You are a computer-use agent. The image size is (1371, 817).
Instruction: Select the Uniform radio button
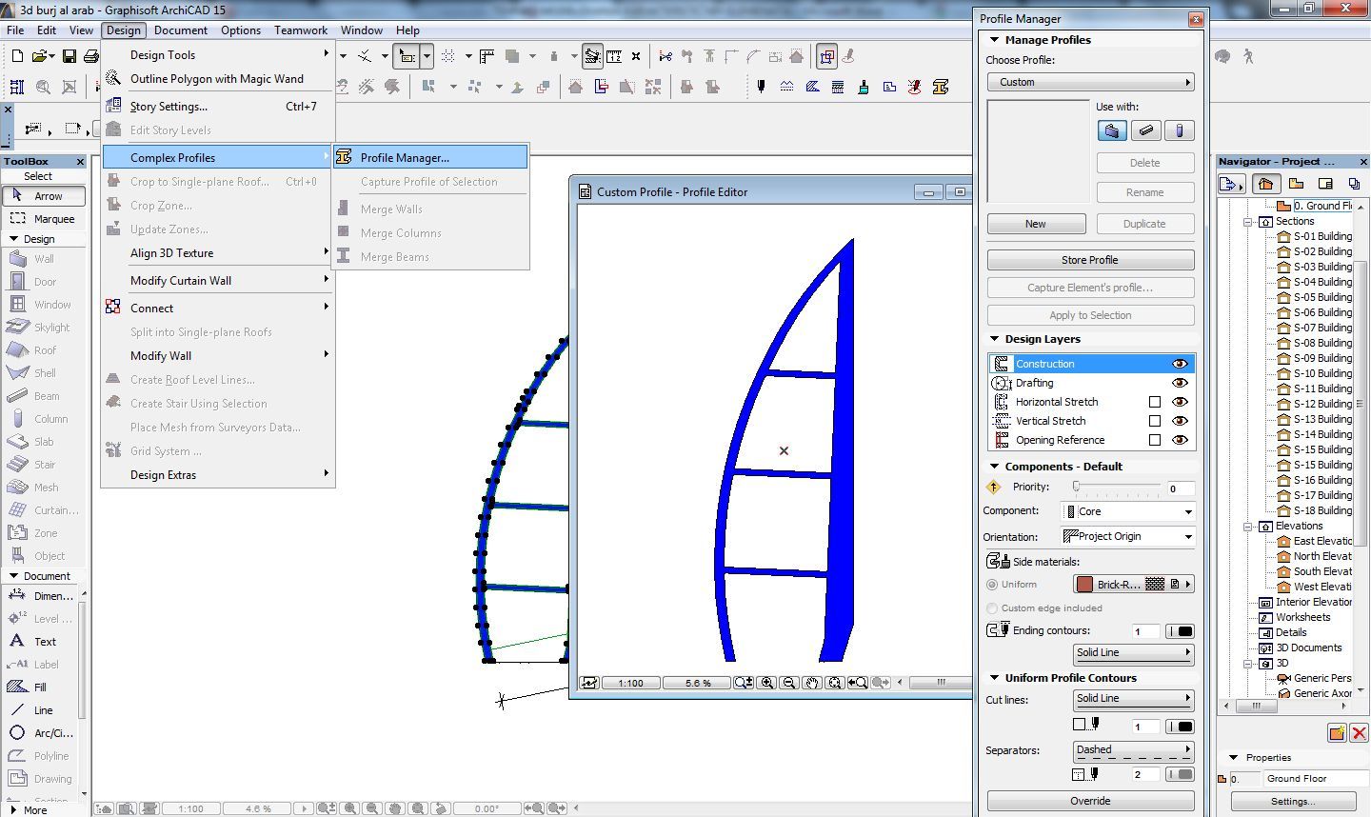(x=992, y=585)
